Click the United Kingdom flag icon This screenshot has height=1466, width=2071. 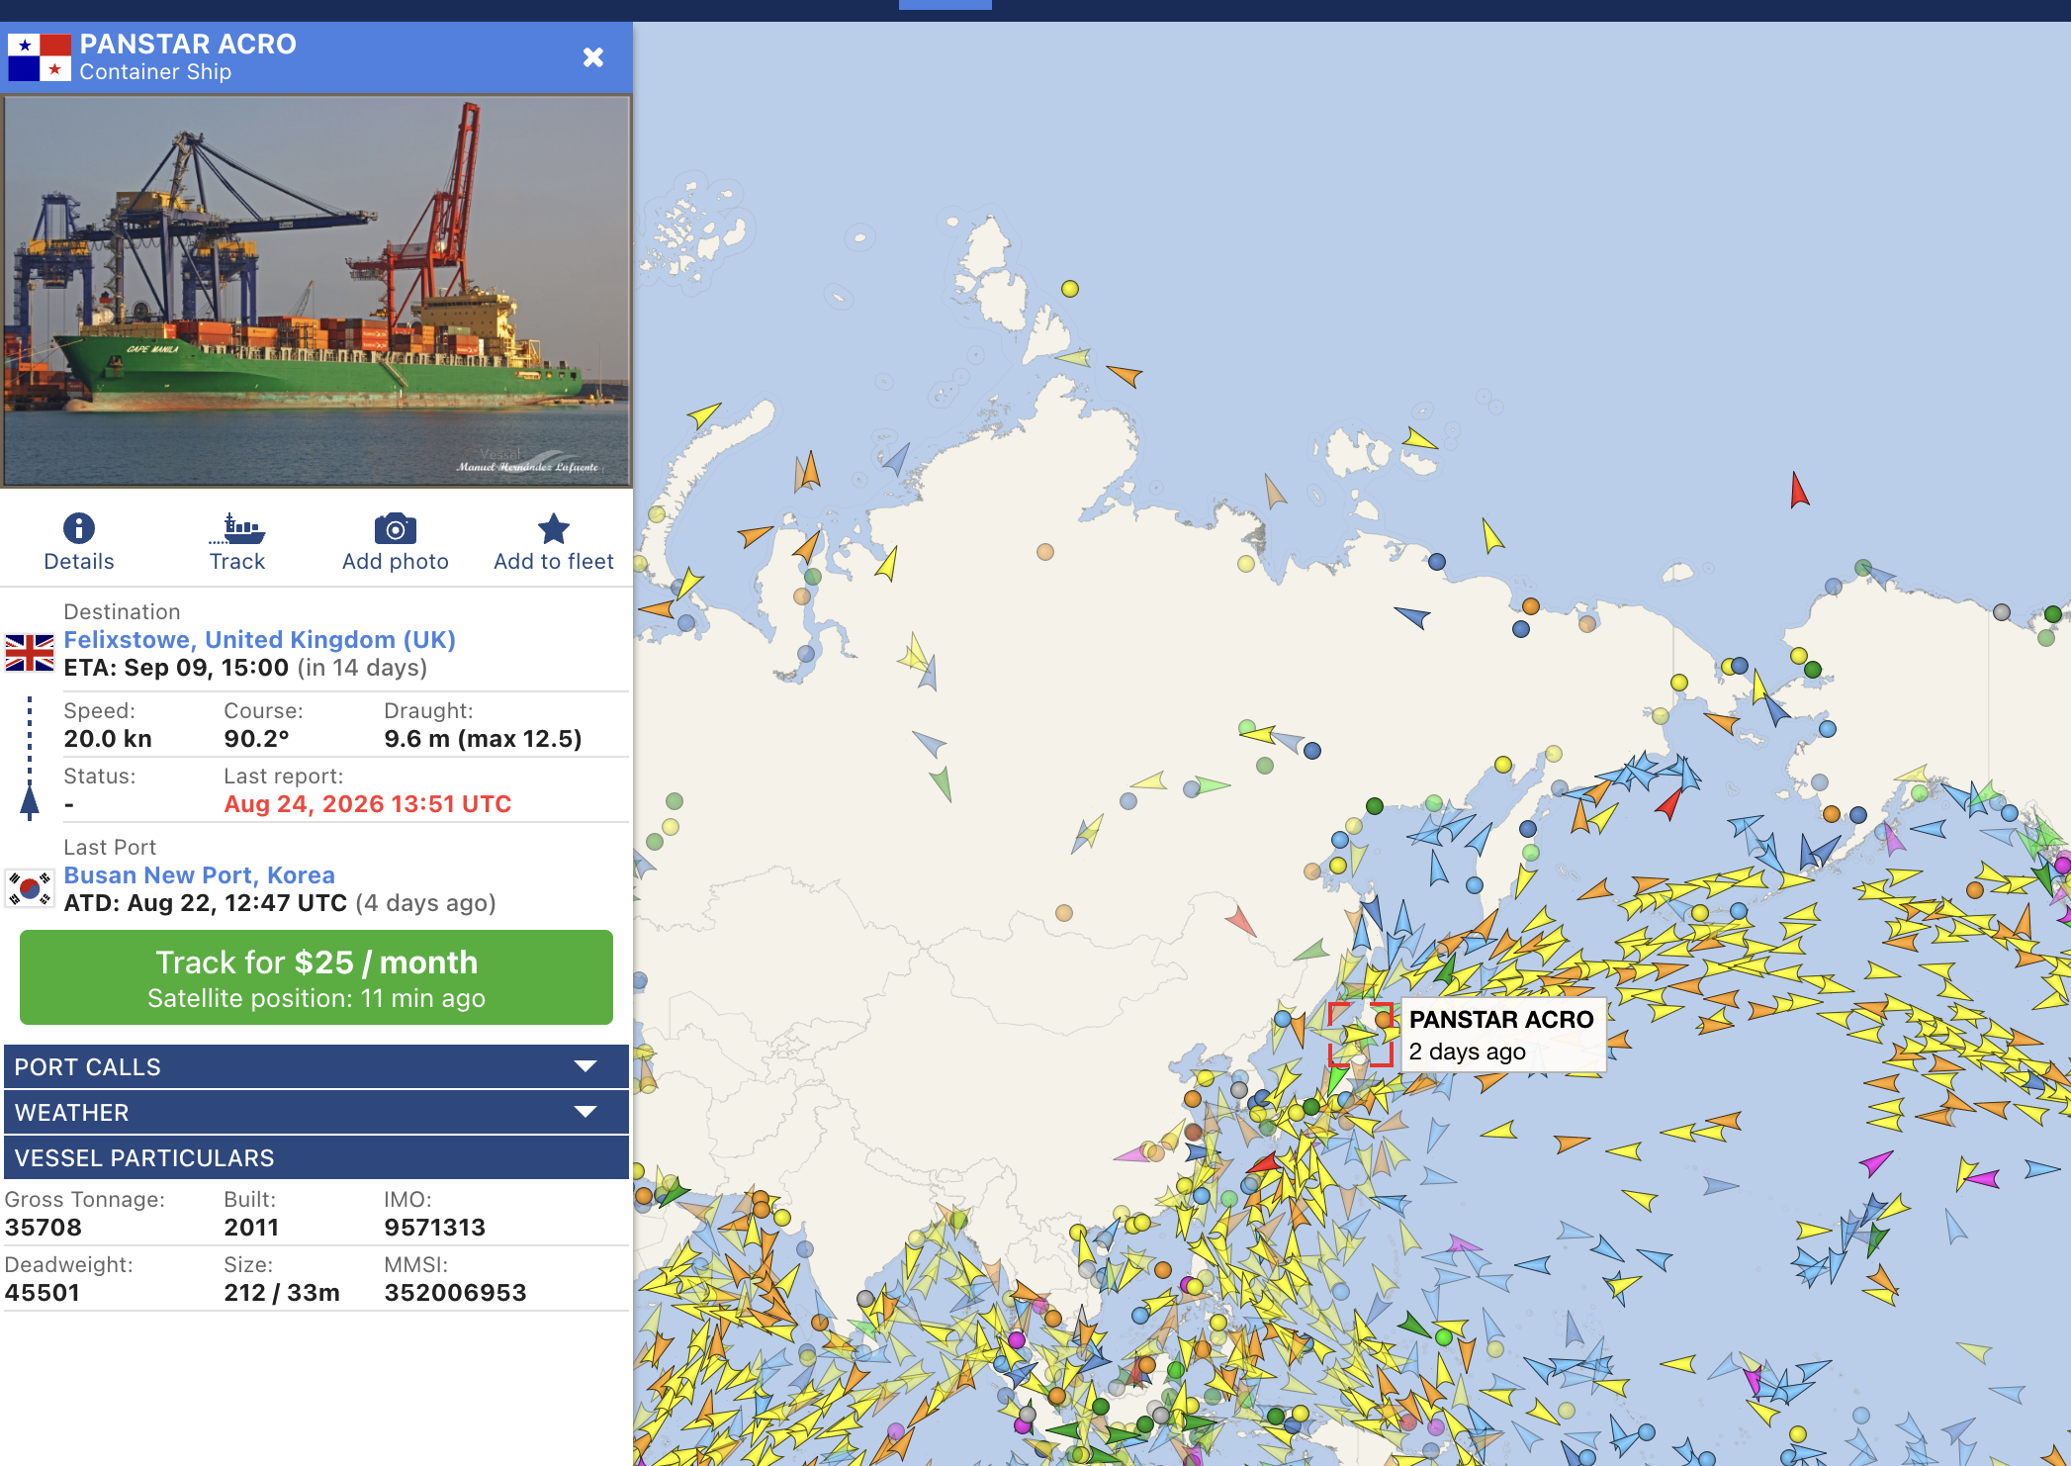[x=30, y=653]
